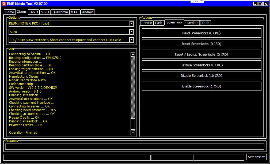Click Reset Screenlocks (0 CRD) button
The image size is (270, 164).
pos(201,44)
